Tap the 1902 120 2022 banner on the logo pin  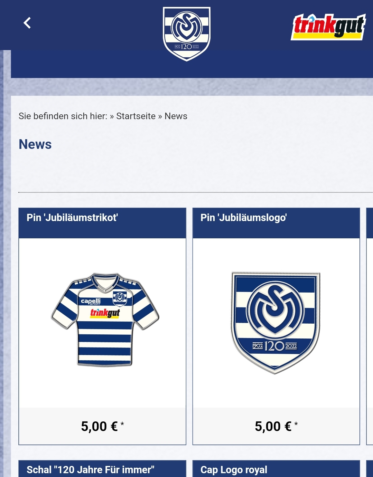click(x=274, y=346)
